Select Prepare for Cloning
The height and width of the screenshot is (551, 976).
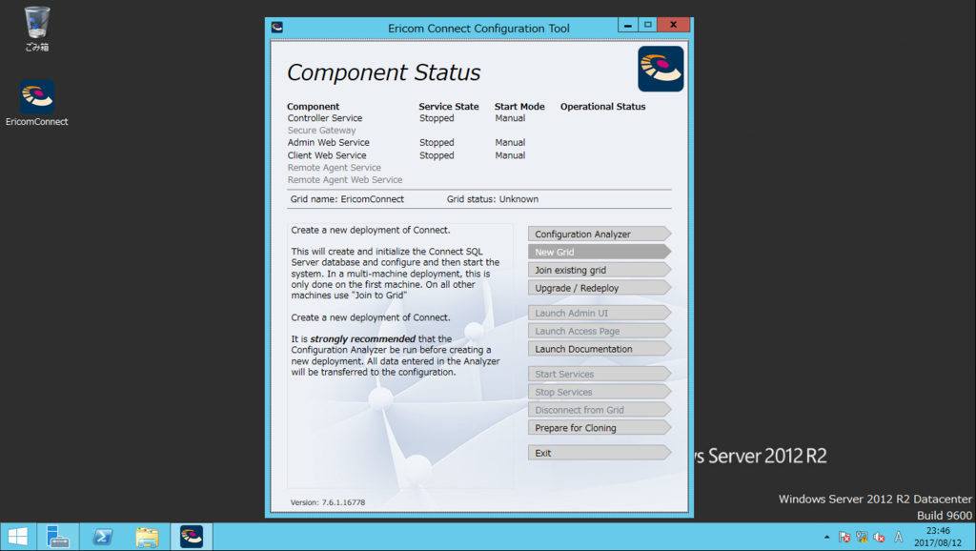(x=600, y=428)
